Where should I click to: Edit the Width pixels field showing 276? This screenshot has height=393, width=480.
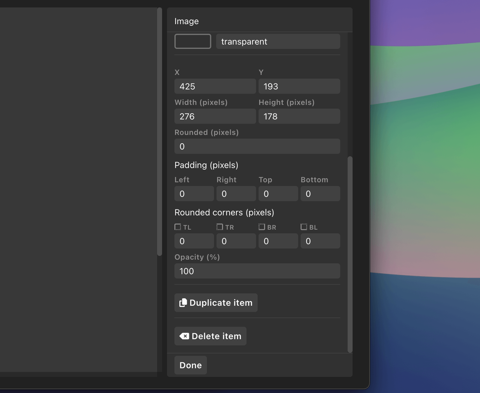(215, 116)
